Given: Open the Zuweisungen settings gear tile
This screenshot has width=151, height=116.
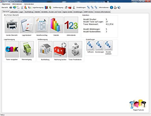Looking at the screenshot, I should coord(99,46).
